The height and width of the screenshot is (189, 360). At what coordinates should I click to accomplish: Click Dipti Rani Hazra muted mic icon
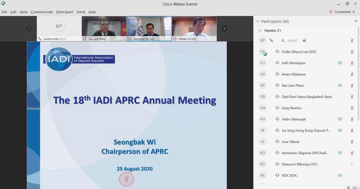click(x=352, y=97)
